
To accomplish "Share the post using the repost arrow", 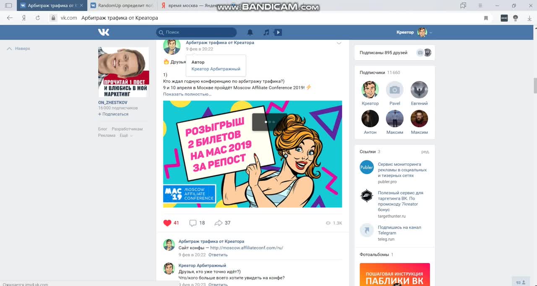I will click(x=218, y=223).
